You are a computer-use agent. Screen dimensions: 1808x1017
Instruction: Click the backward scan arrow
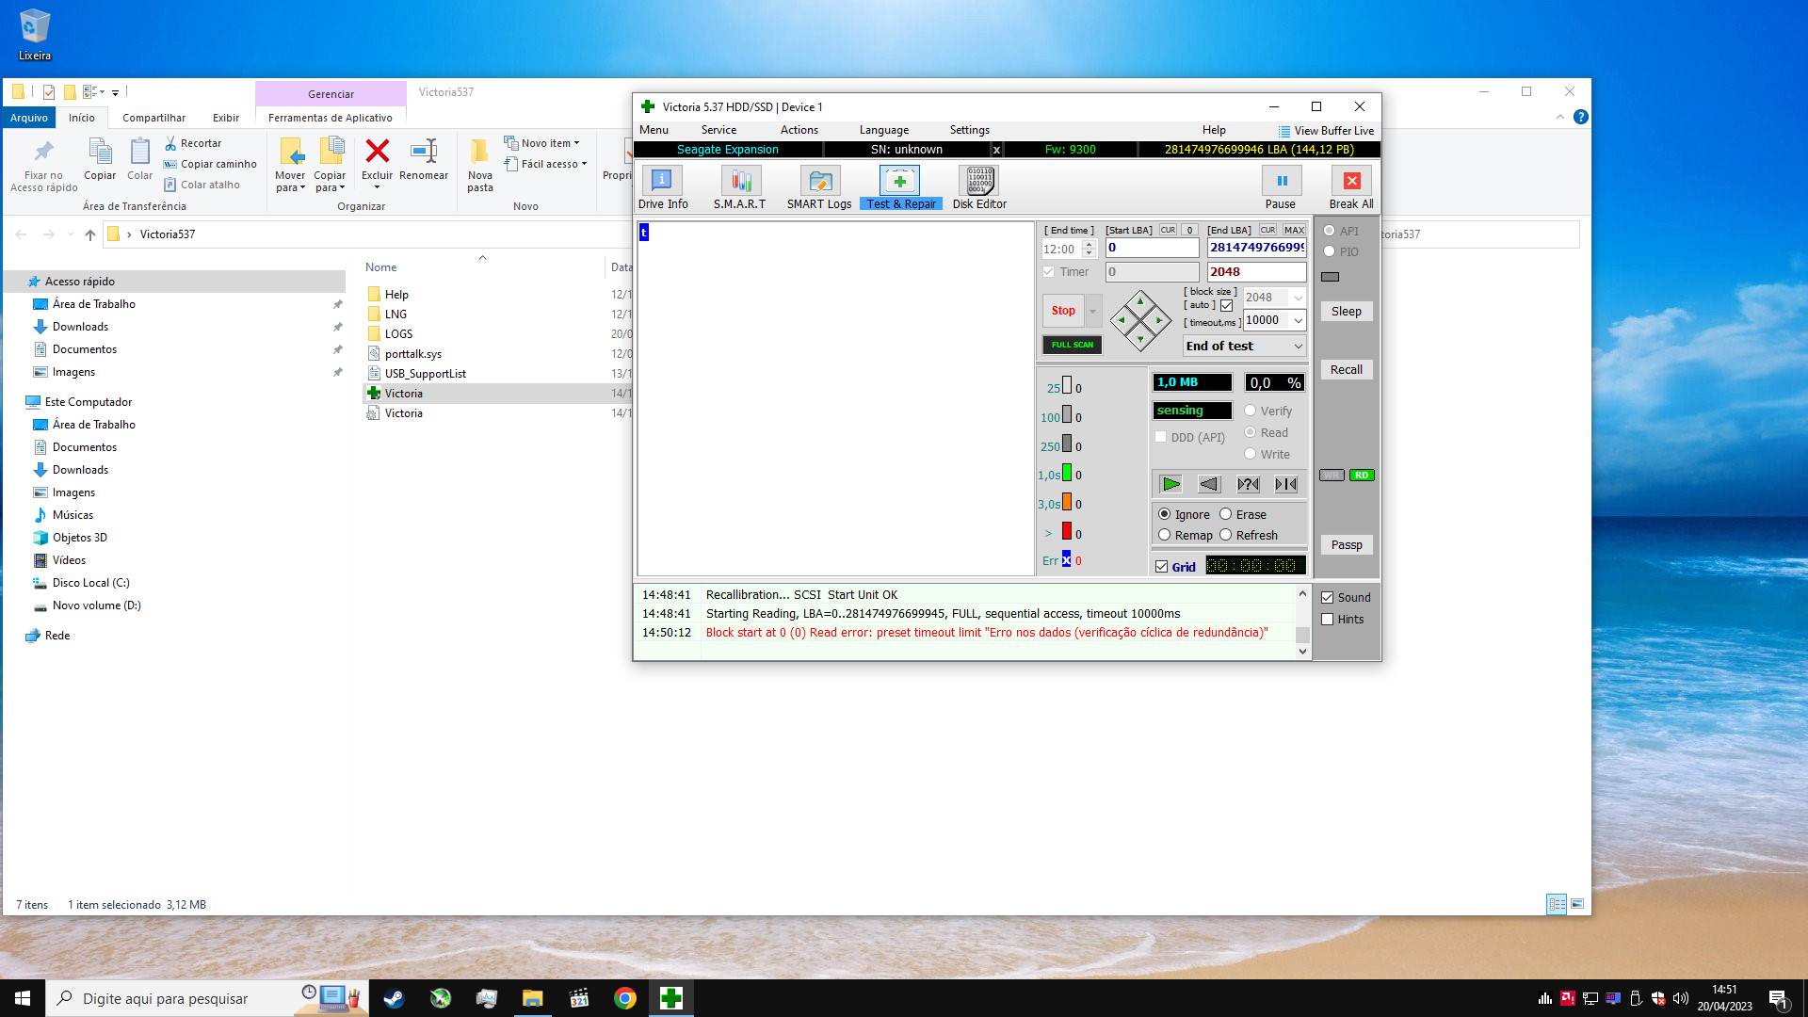pos(1209,484)
